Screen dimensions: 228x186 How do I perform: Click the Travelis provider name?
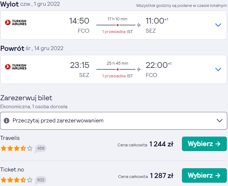[x=10, y=138]
